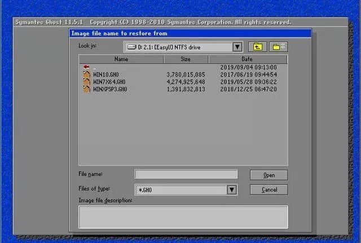Select the WIN7X64.GHO file name
Image resolution: width=361 pixels, height=243 pixels.
tap(109, 82)
